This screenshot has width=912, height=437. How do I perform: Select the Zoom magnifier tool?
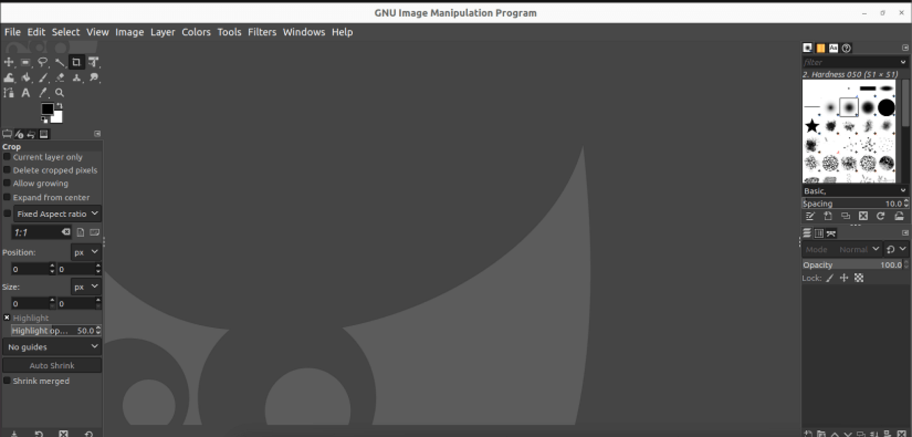coord(60,93)
